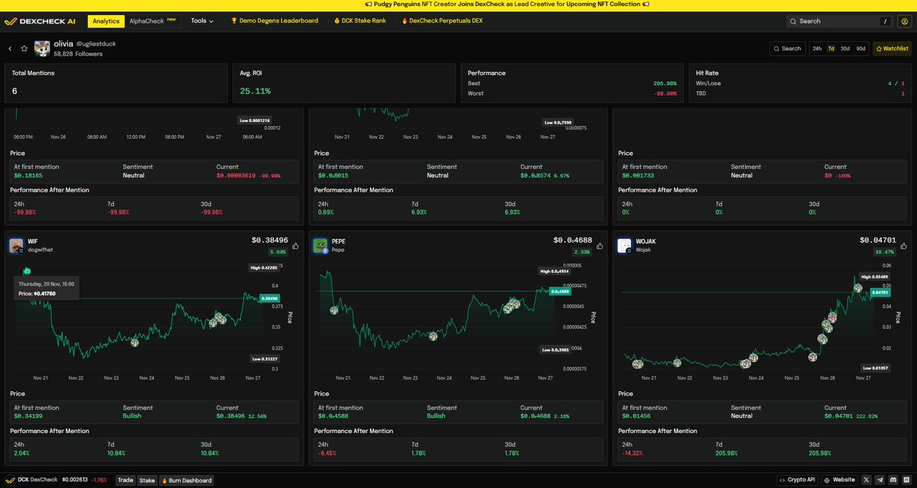Image resolution: width=917 pixels, height=488 pixels.
Task: Open DexCheck Perpetuals DEX link
Action: 442,21
